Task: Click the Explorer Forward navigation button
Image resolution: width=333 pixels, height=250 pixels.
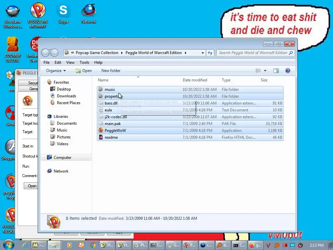Action: point(54,53)
